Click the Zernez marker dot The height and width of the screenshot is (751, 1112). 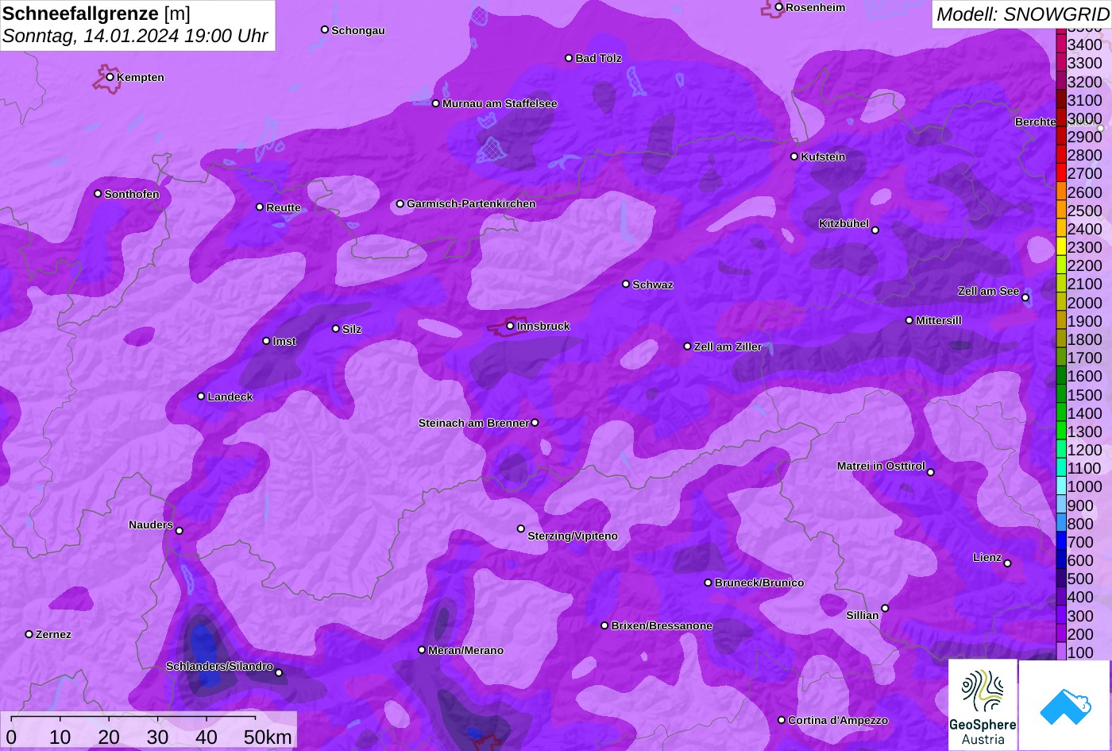(x=29, y=634)
